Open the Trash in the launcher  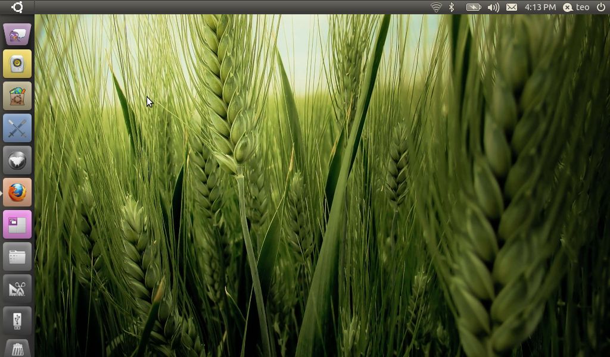click(x=17, y=349)
